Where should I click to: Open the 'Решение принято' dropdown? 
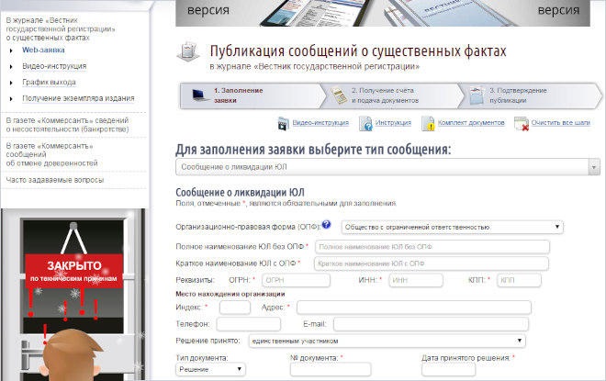tap(387, 341)
